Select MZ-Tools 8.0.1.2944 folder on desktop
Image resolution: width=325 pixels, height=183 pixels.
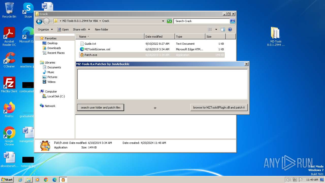(x=276, y=37)
